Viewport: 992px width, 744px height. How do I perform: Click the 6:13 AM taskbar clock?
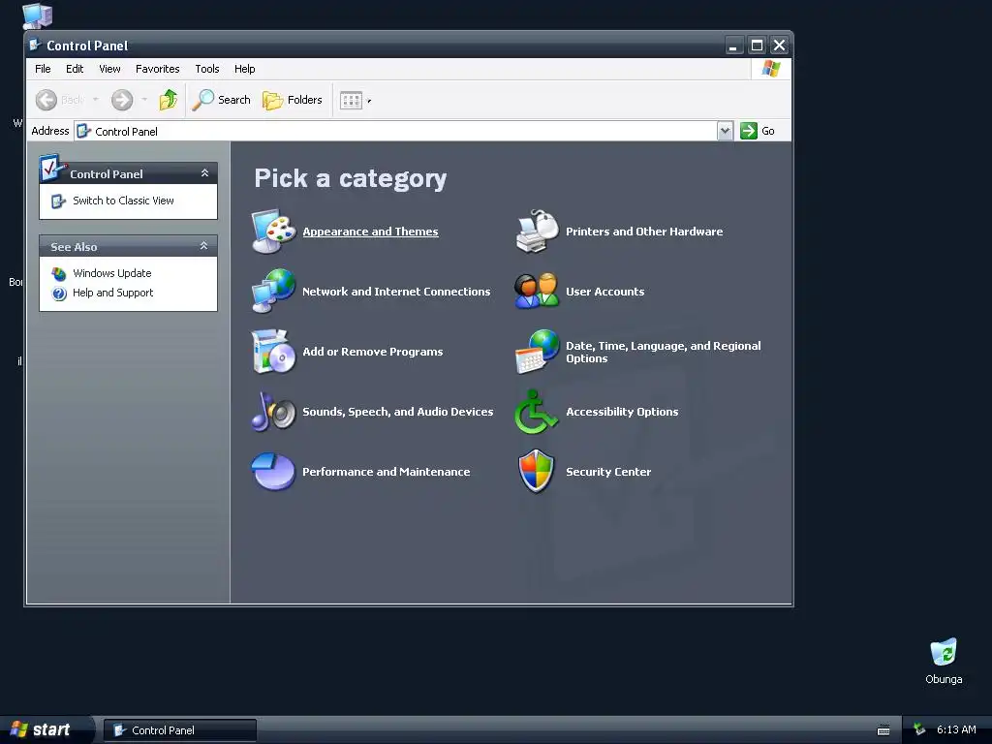pos(956,730)
